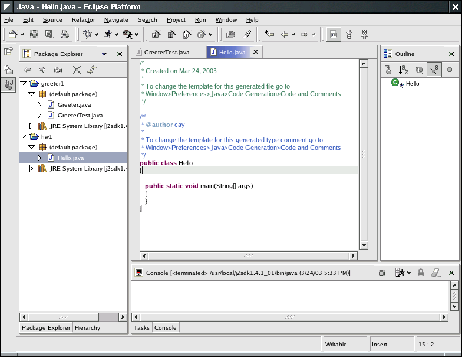
Task: Expand Hello.java tree node
Action: (39, 158)
